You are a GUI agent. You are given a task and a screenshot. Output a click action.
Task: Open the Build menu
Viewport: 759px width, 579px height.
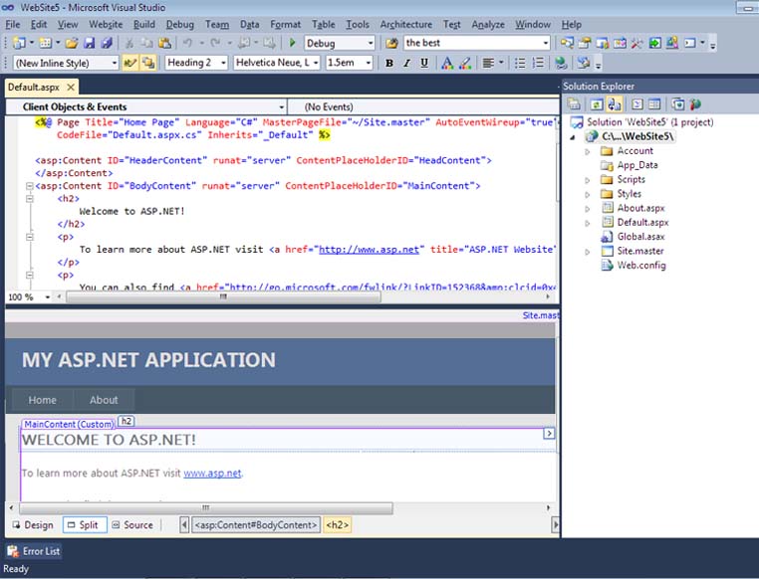pos(144,24)
